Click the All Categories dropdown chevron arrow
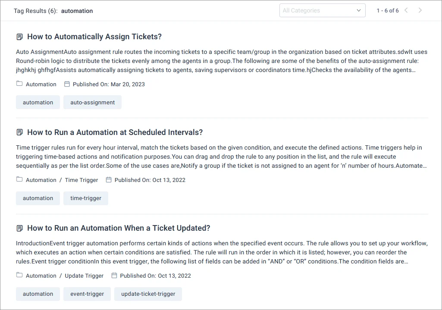 359,10
